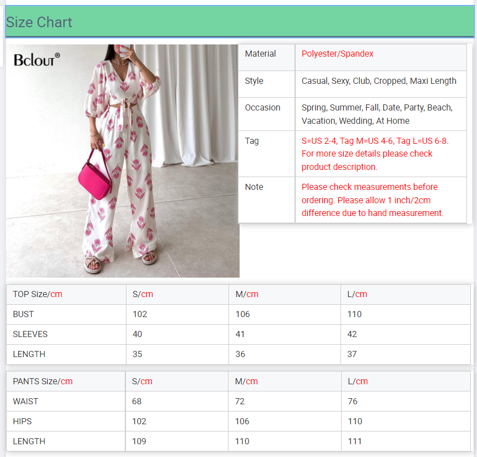Select the pants LENGTH value for size L

354,441
